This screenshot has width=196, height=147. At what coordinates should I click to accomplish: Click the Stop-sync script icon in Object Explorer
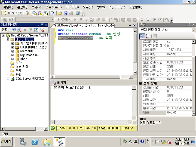[x=42, y=30]
